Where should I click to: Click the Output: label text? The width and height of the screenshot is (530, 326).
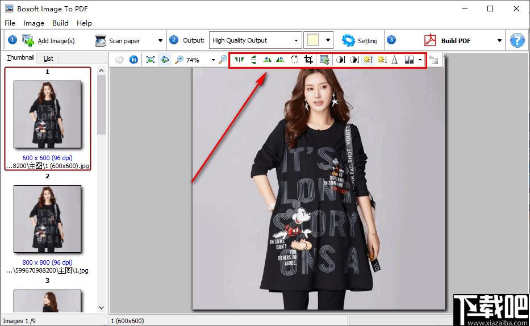tap(194, 40)
